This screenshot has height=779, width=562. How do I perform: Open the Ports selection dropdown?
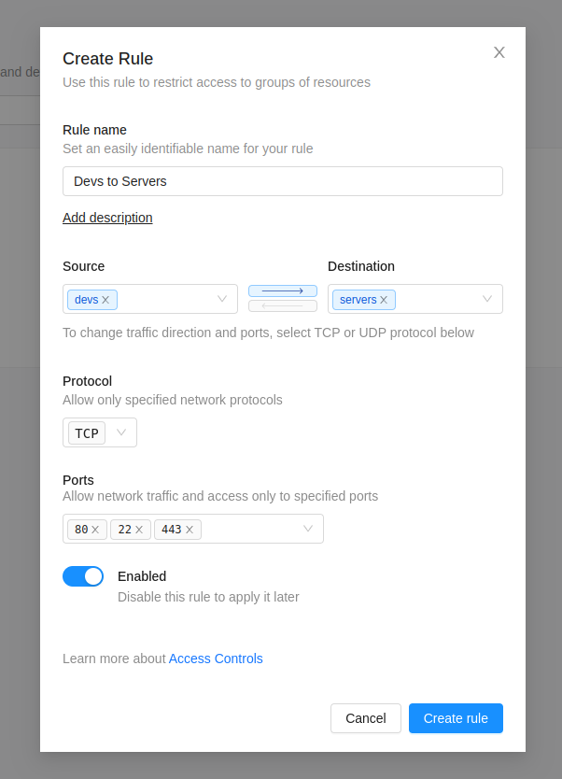pyautogui.click(x=308, y=529)
